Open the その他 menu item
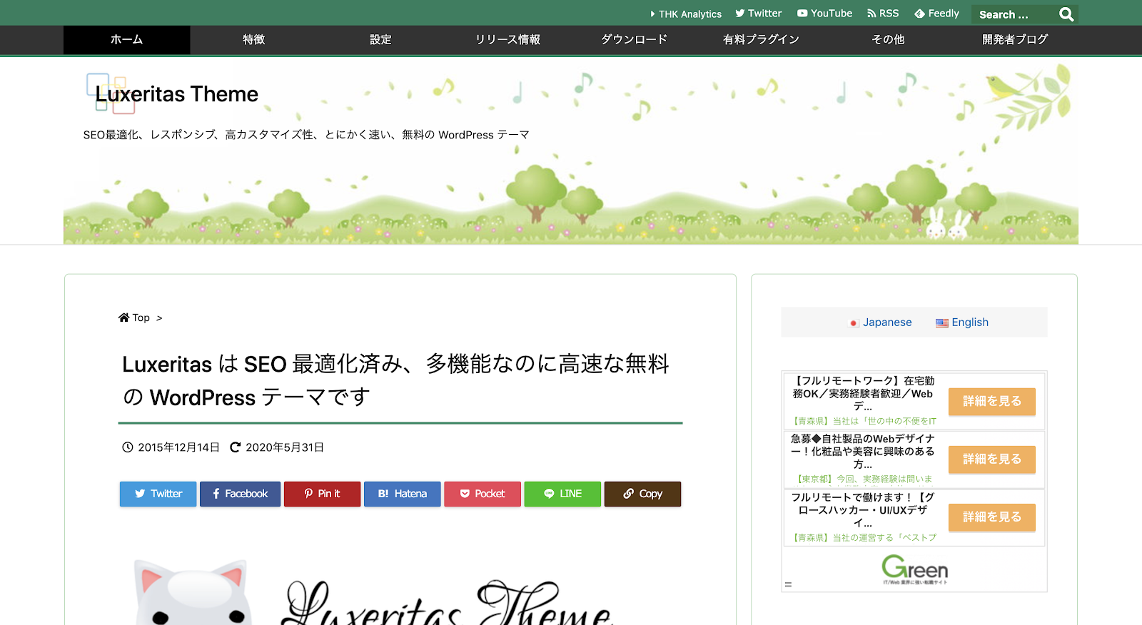 point(888,40)
